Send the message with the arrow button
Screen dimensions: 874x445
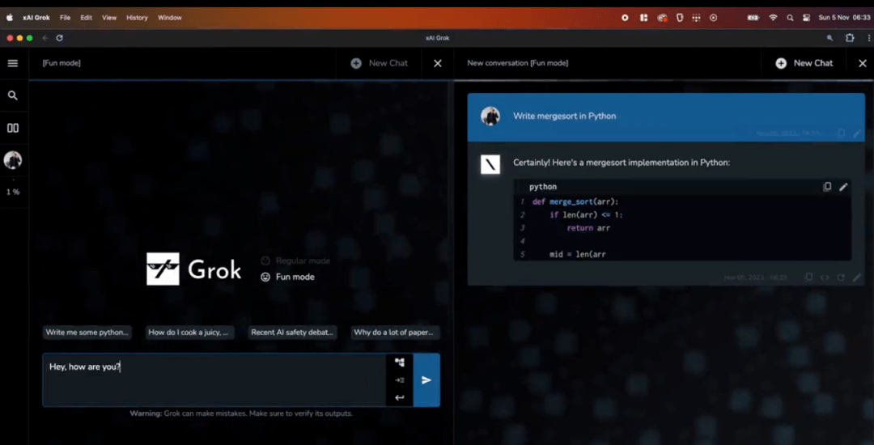coord(426,379)
